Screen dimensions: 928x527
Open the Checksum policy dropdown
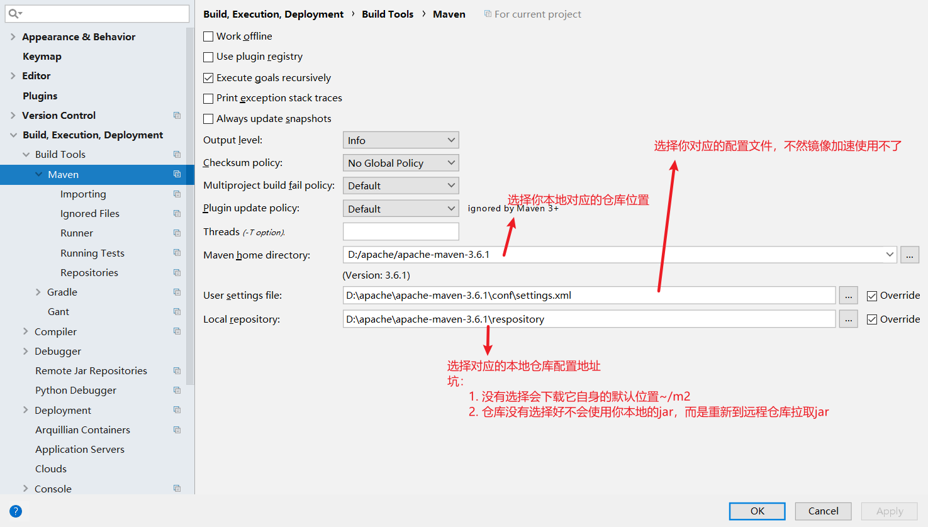pyautogui.click(x=401, y=163)
